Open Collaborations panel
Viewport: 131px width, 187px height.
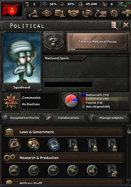[65, 118]
